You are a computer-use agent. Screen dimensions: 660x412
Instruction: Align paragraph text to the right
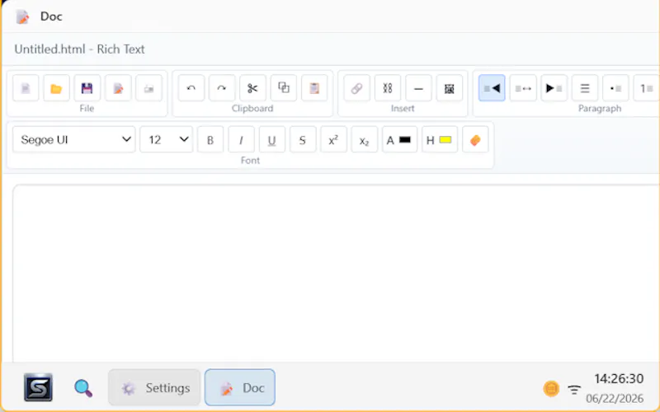554,88
